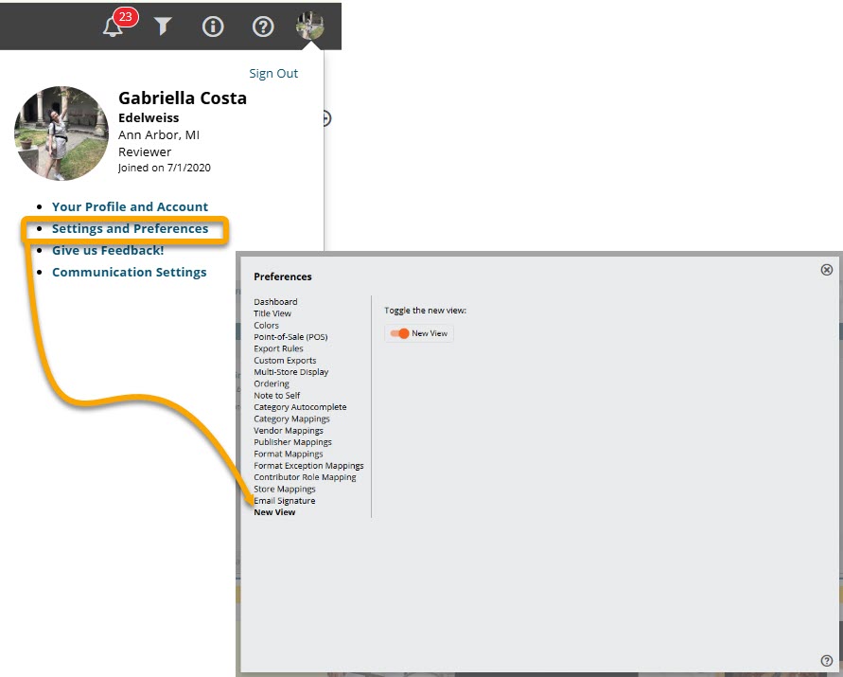Click the 'Joined on 7/1/2020' text
This screenshot has height=677, width=843.
coord(164,168)
